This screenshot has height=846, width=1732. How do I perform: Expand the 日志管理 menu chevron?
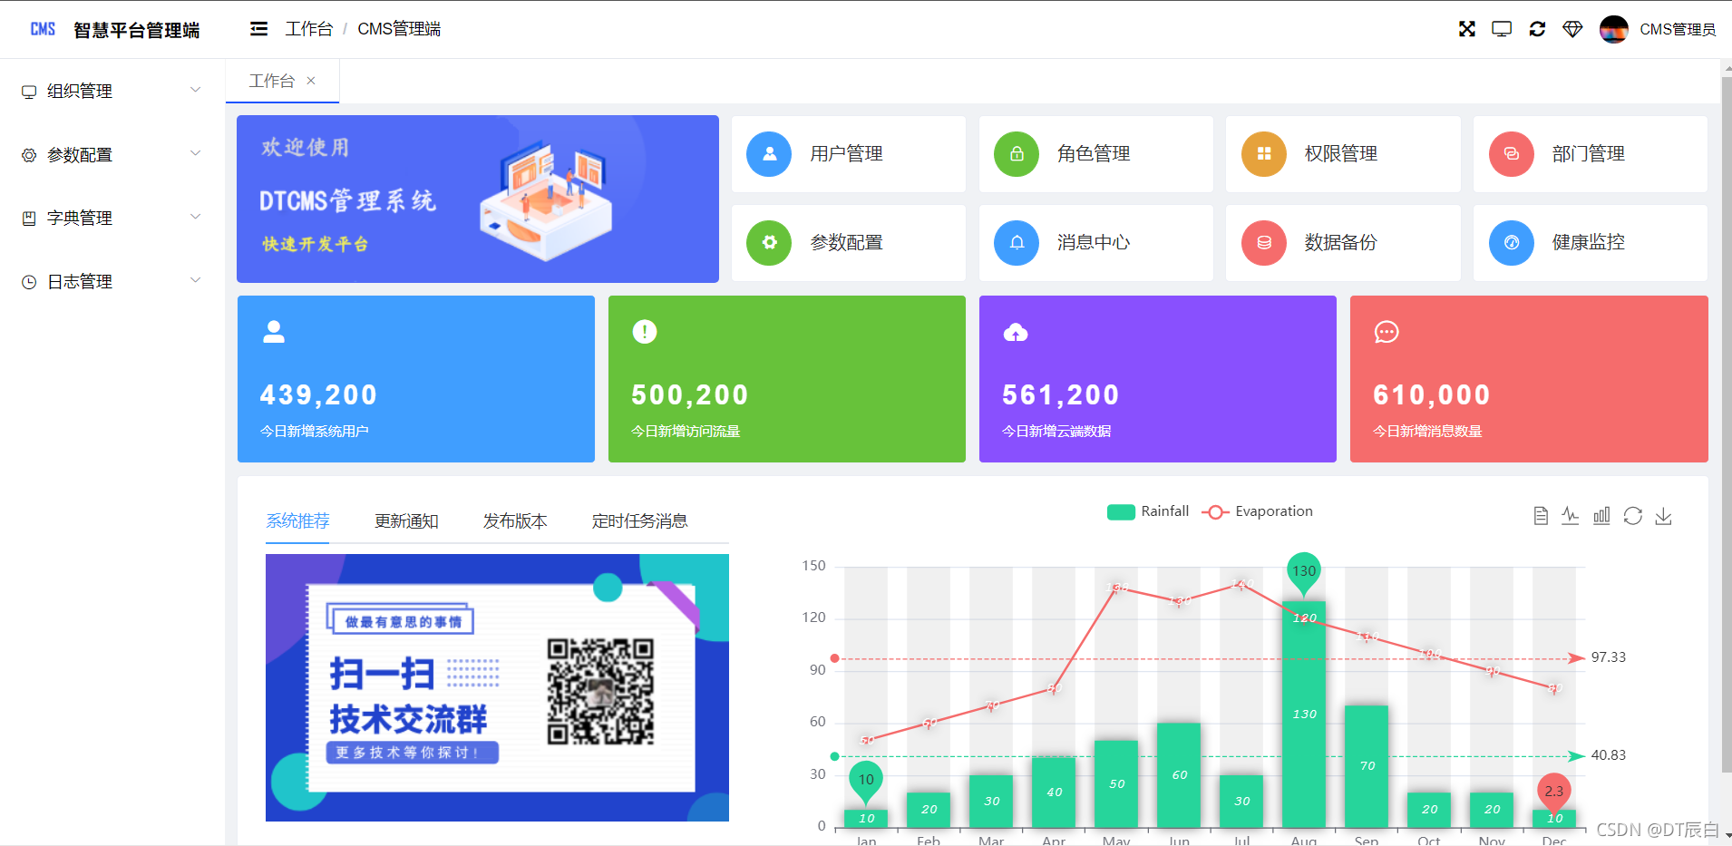[x=196, y=280]
